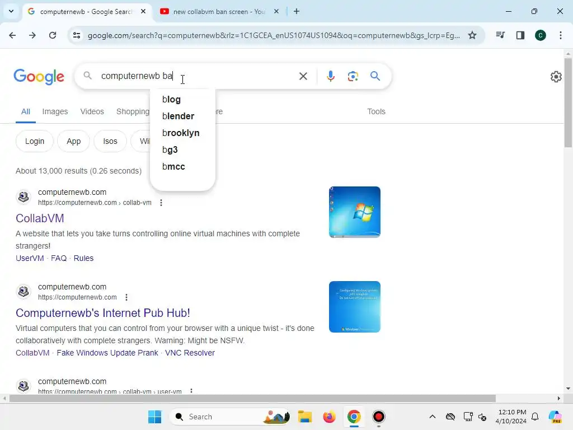Open the tab search dropdown arrow
The image size is (573, 430).
point(11,11)
